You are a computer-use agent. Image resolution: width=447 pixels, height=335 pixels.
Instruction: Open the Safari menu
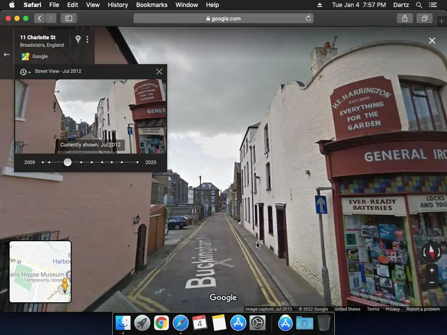[32, 5]
